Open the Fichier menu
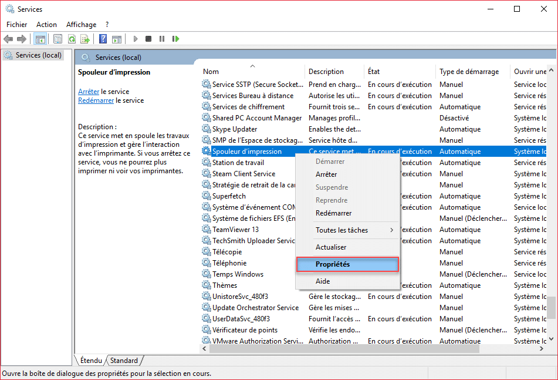The image size is (558, 380). [17, 25]
